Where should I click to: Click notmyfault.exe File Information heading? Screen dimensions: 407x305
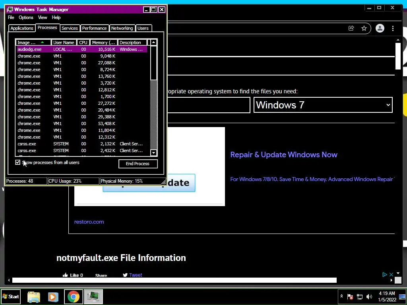tap(121, 258)
